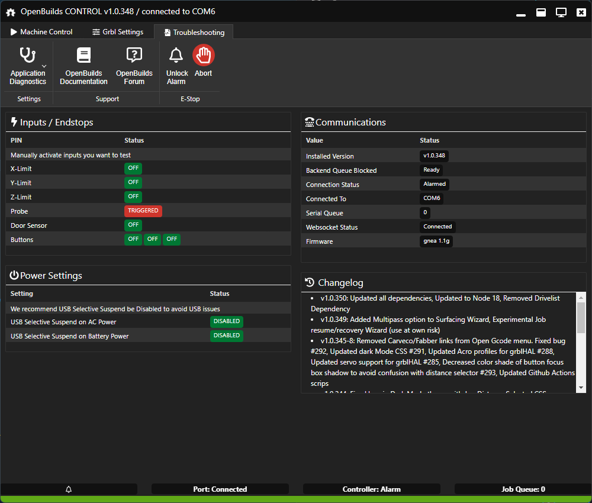Click the OpenBuilds app logo in the title bar
Screen dimensions: 592x503
click(x=10, y=12)
